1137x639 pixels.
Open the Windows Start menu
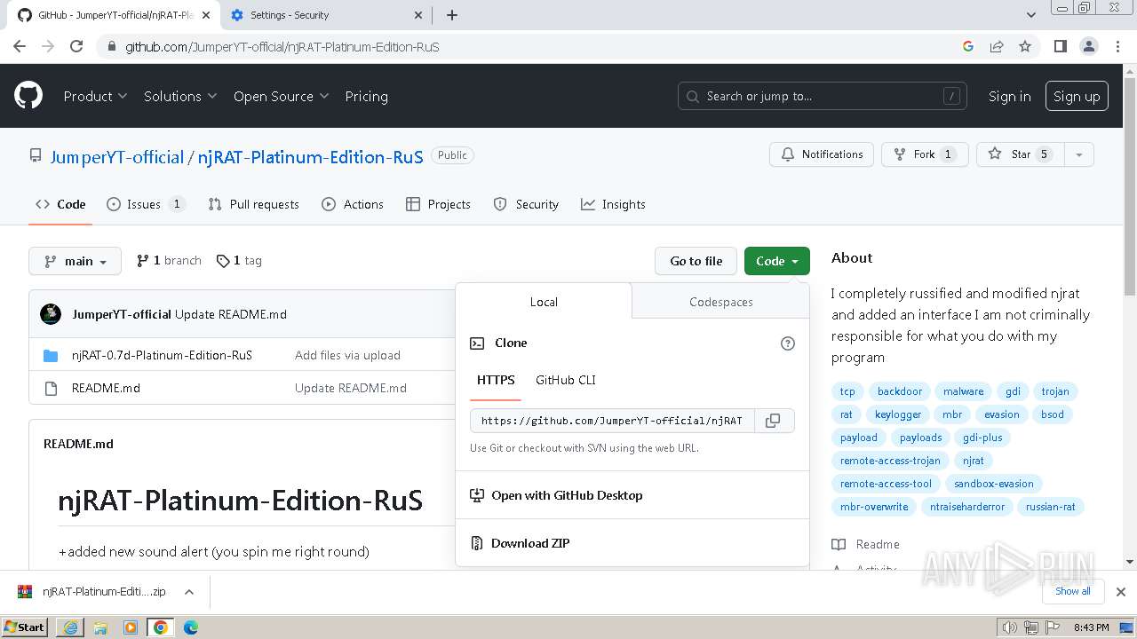25,627
